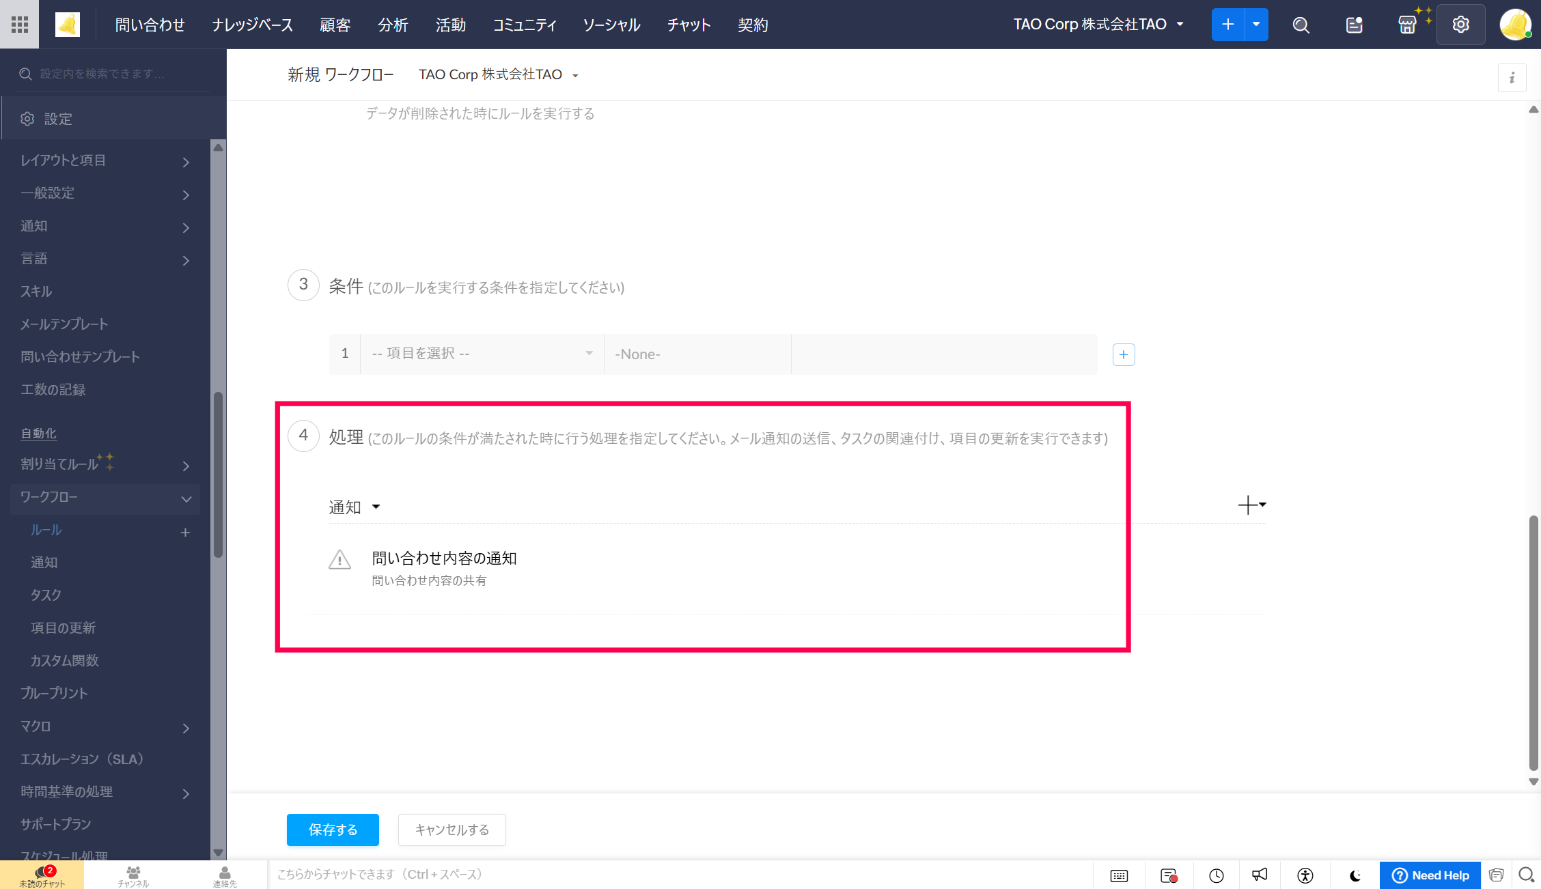Add condition row with plus icon
This screenshot has width=1541, height=889.
coord(1124,354)
